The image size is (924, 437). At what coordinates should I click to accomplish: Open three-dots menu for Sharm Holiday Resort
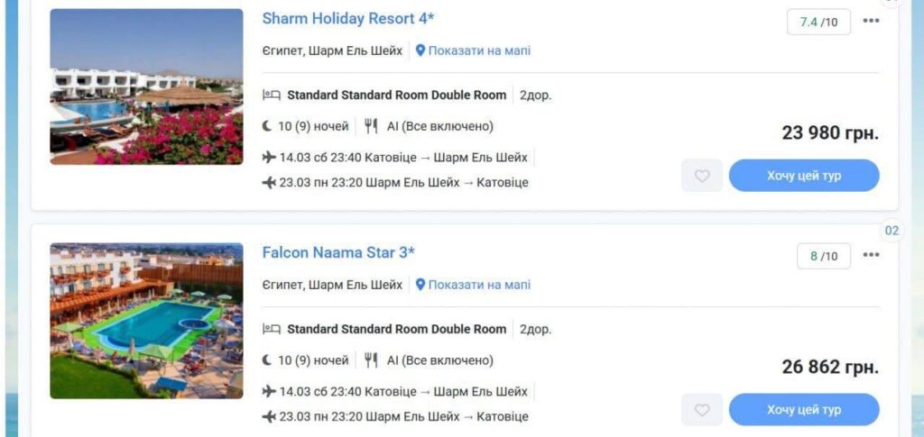click(x=871, y=21)
